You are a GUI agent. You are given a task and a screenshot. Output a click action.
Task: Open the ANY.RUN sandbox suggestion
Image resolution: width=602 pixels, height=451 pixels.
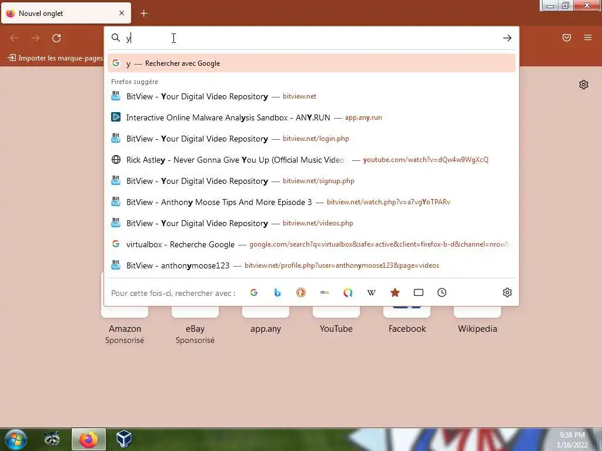(x=312, y=117)
